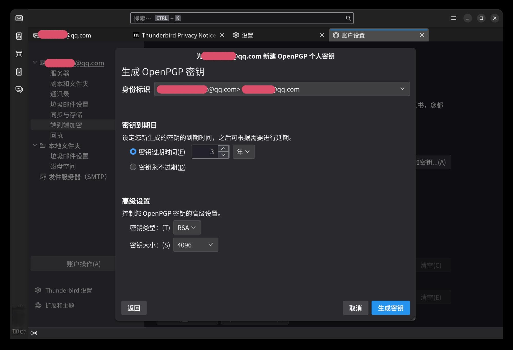The height and width of the screenshot is (350, 513).
Task: Open the 账户操作 account actions button
Action: pos(73,263)
